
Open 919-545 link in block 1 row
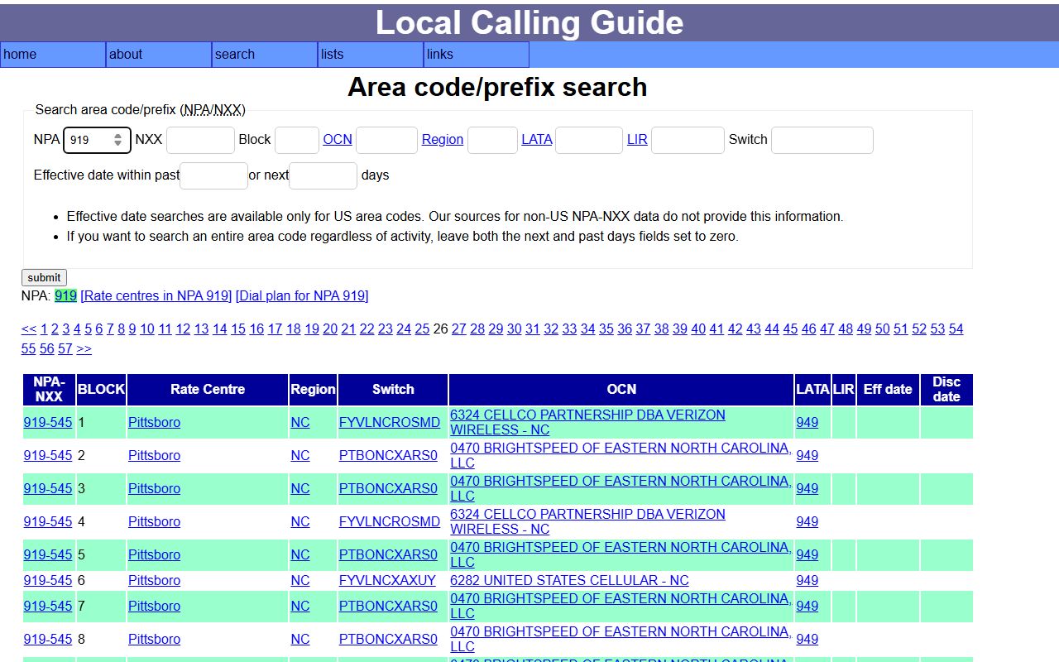point(48,422)
